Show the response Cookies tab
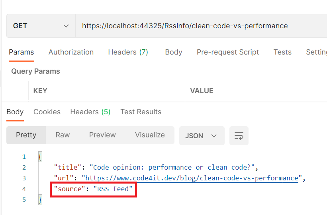327x215 pixels. 47,112
